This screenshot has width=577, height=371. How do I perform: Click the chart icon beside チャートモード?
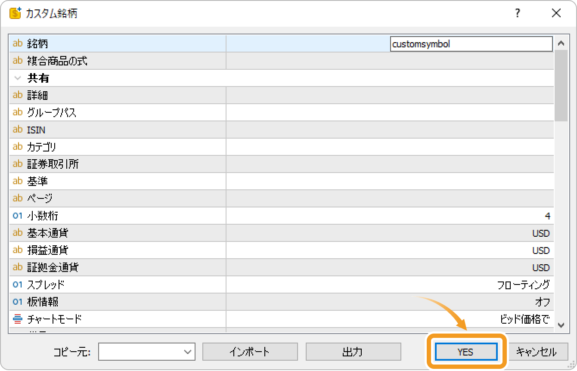(x=18, y=319)
